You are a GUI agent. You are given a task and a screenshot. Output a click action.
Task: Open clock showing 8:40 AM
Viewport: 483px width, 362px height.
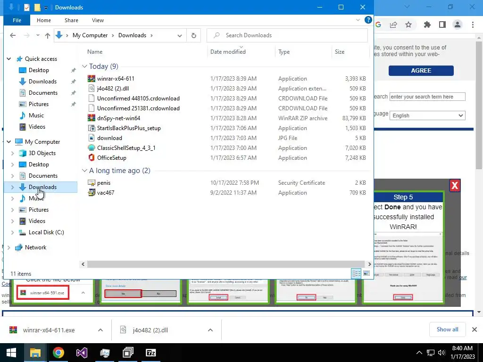coord(462,353)
